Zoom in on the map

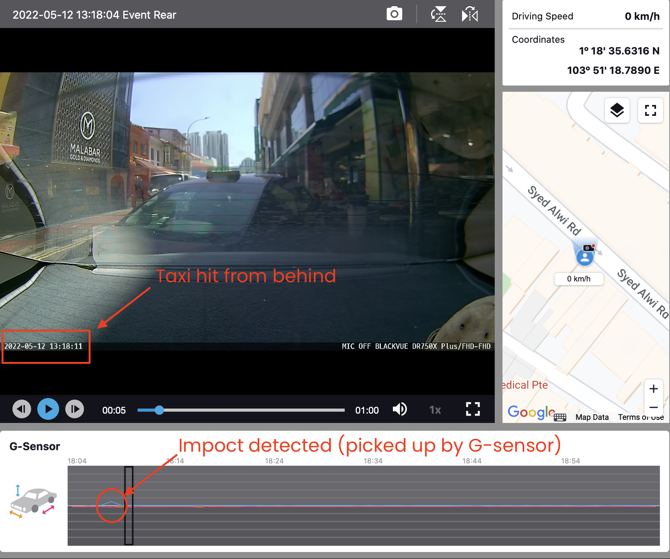tap(653, 389)
